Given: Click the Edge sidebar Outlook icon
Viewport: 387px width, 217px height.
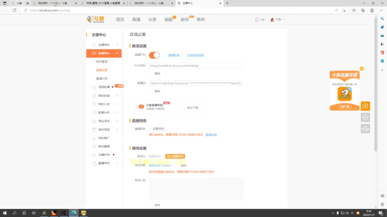Looking at the screenshot, I should coord(382,61).
